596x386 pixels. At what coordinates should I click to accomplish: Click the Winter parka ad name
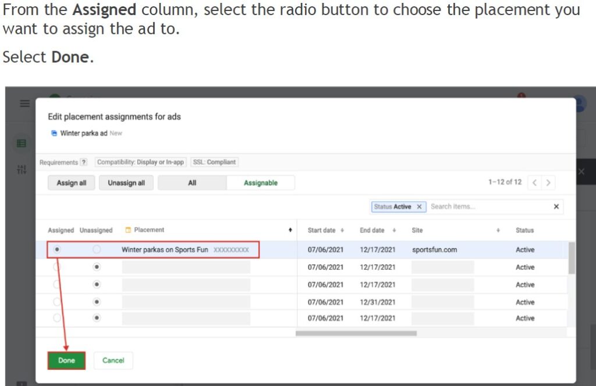pyautogui.click(x=84, y=133)
